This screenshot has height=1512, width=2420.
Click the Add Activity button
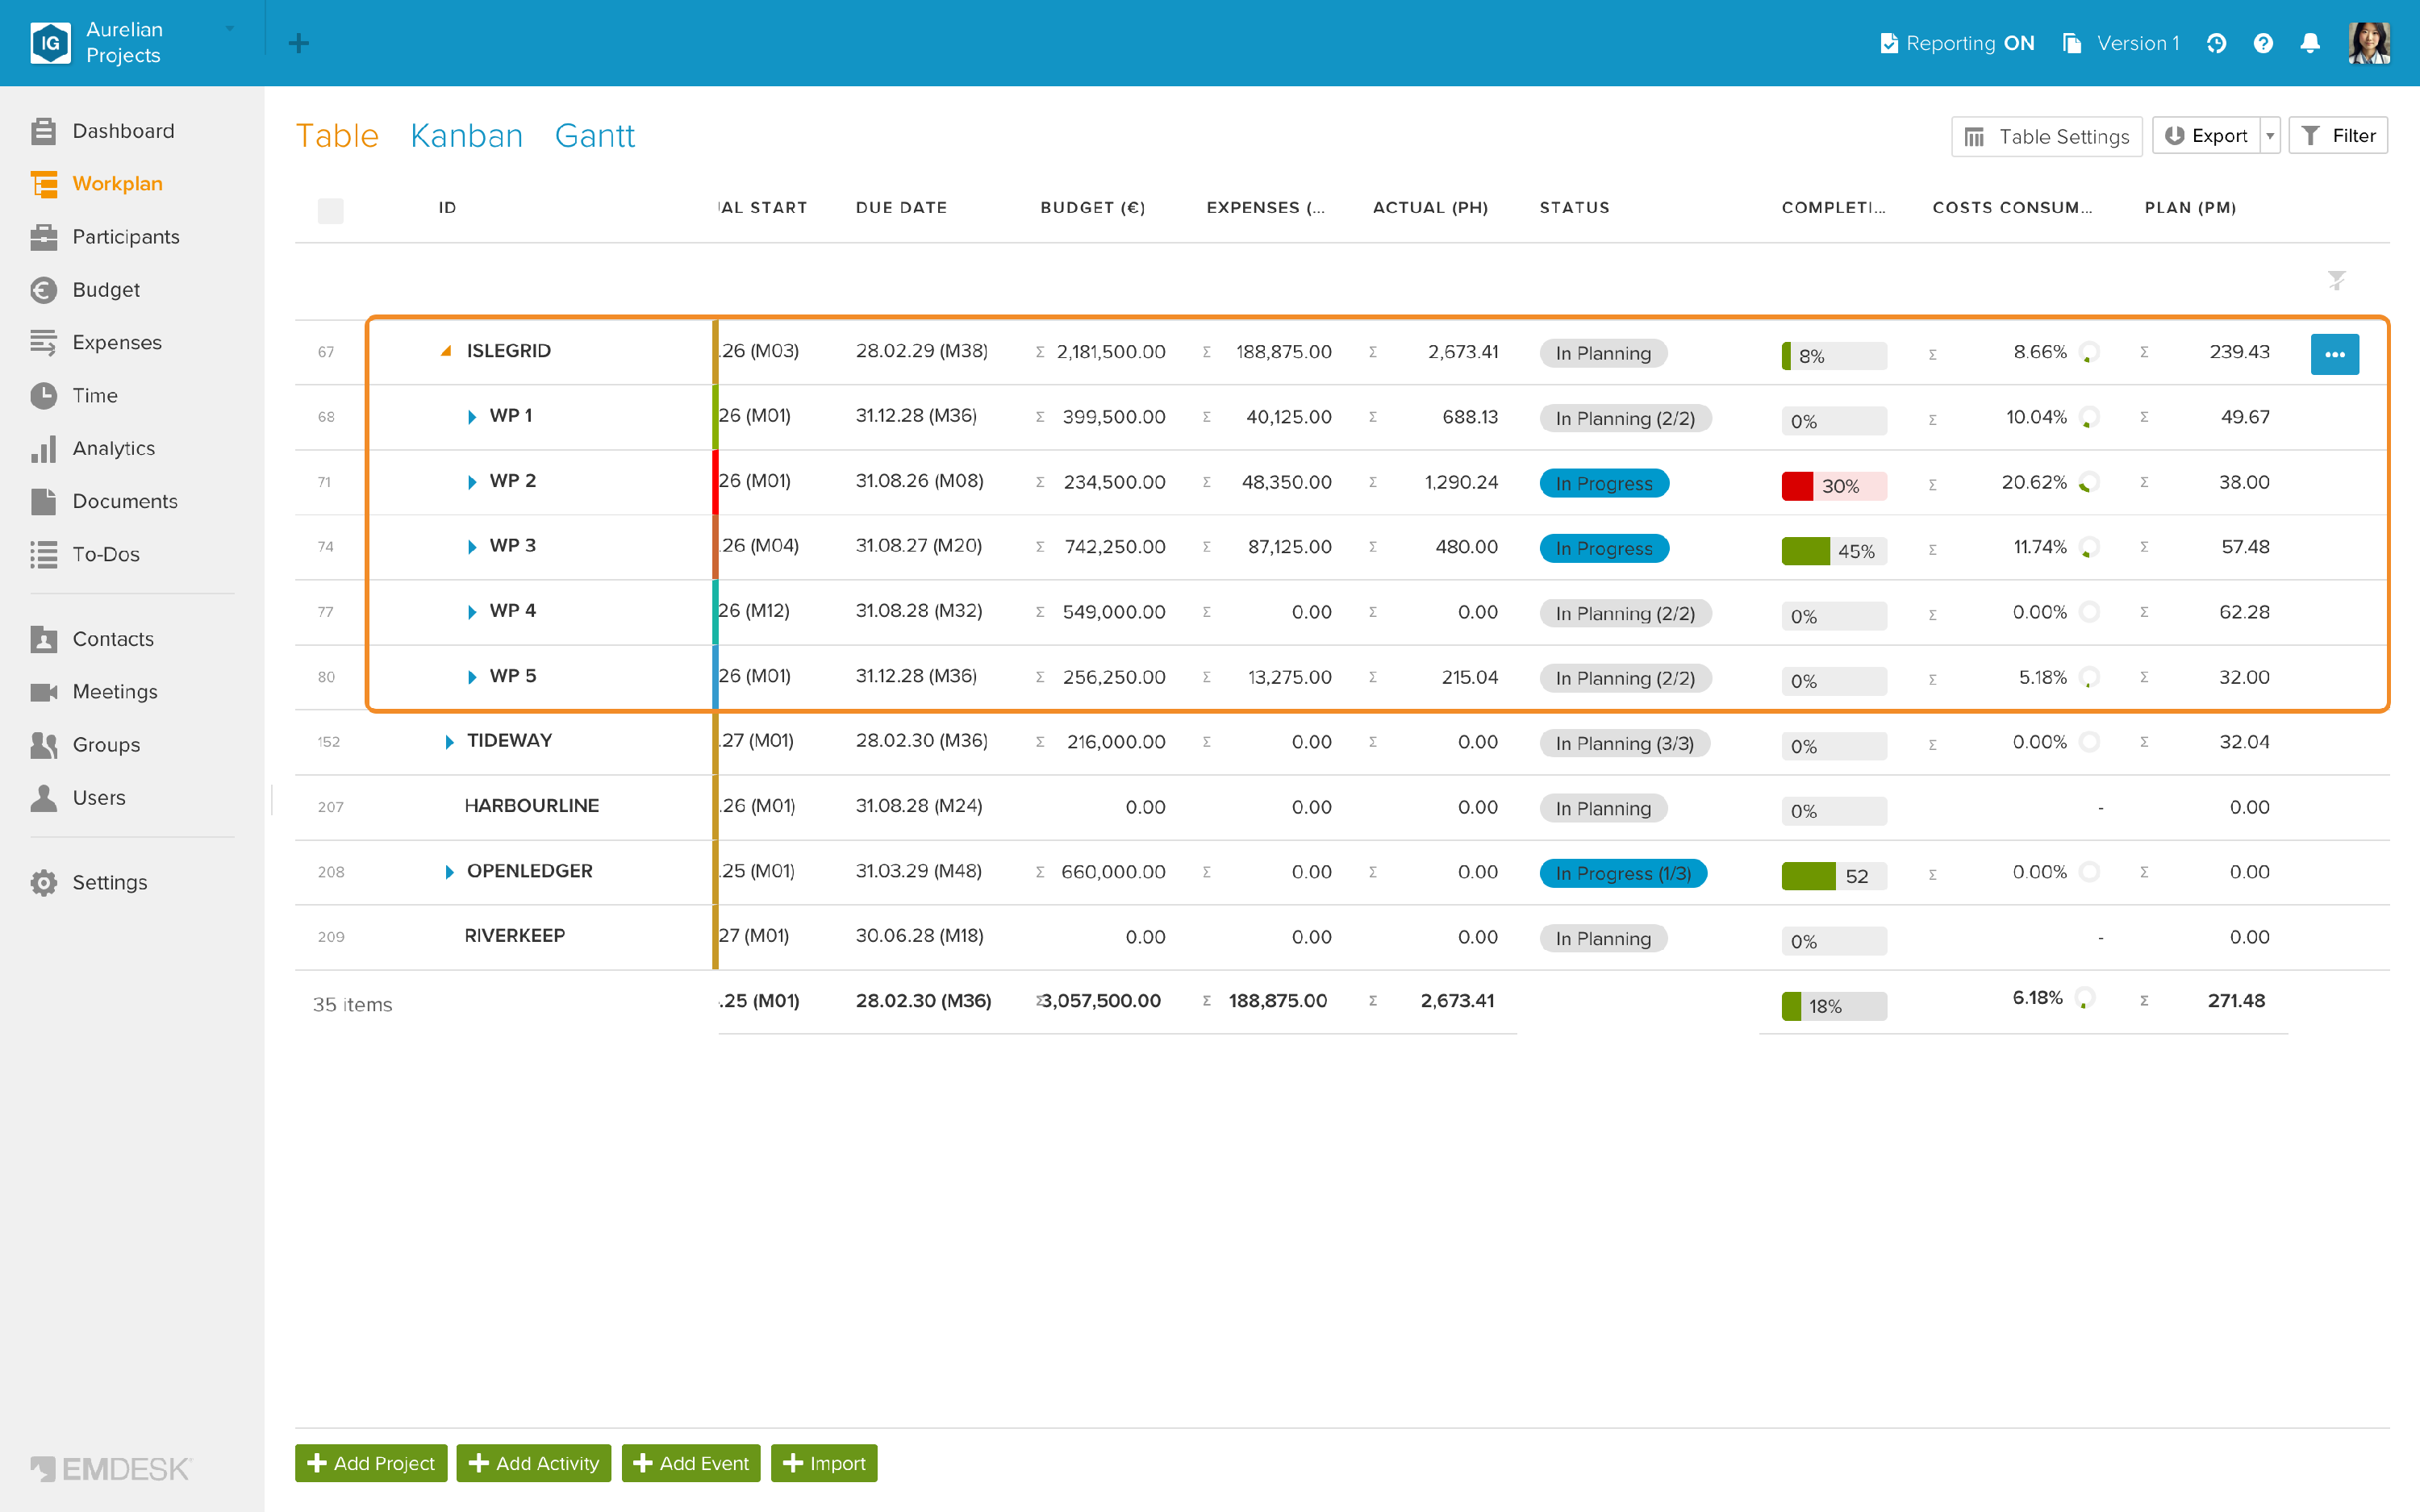click(534, 1463)
